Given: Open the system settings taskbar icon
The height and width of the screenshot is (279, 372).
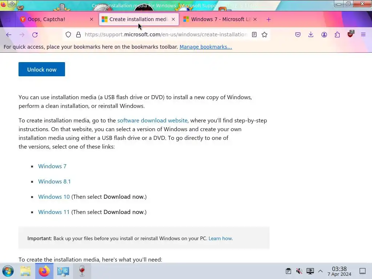Looking at the screenshot, I should [x=63, y=271].
